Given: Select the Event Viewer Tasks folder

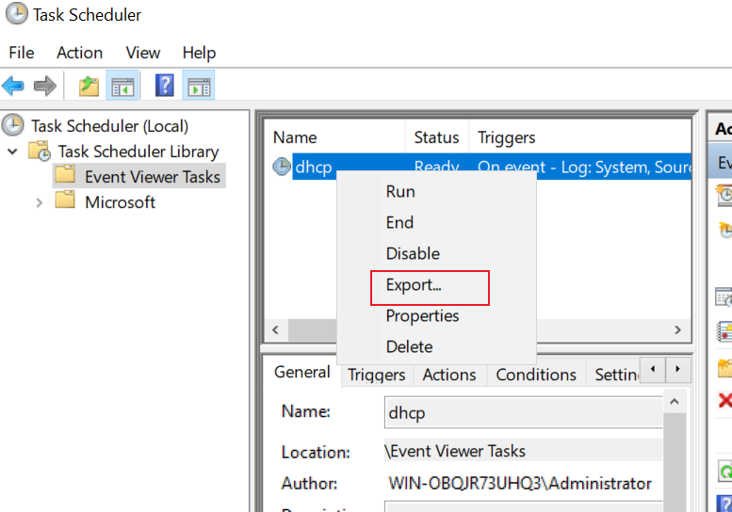Looking at the screenshot, I should coord(139,177).
